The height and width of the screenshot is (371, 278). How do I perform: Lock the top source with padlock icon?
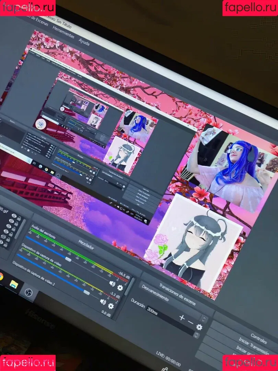[x=19, y=219]
